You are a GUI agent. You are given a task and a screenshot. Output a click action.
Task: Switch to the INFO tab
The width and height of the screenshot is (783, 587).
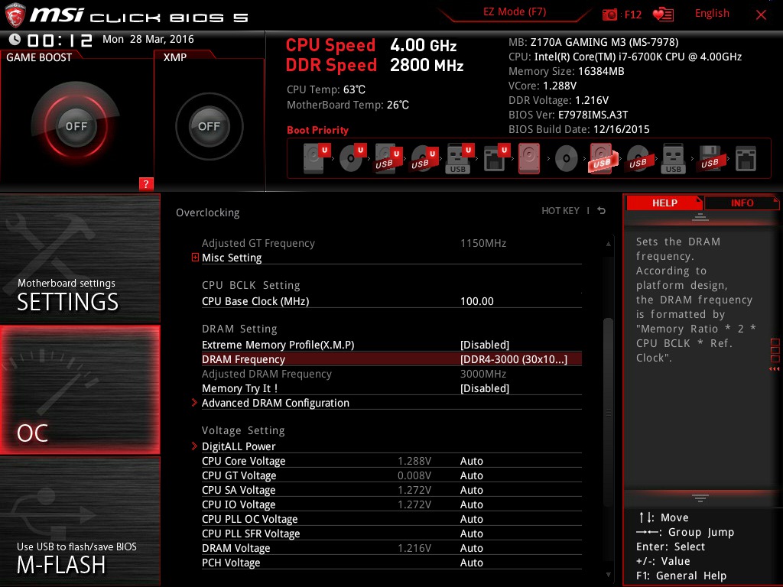coord(741,203)
